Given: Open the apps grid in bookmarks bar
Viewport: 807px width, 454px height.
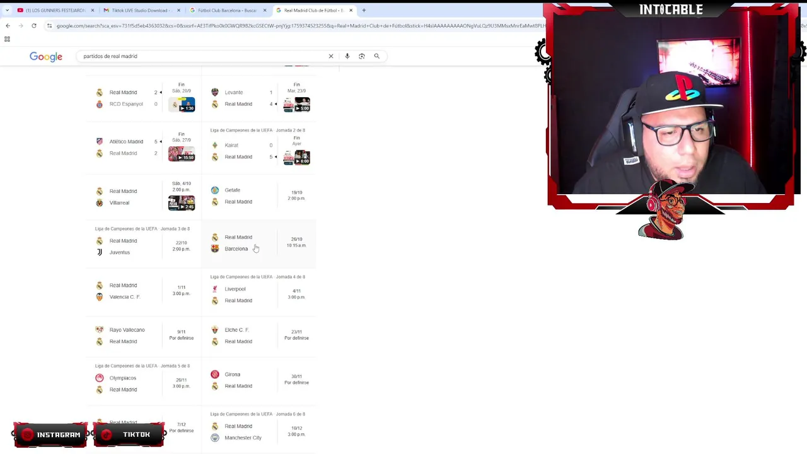Looking at the screenshot, I should 7,39.
